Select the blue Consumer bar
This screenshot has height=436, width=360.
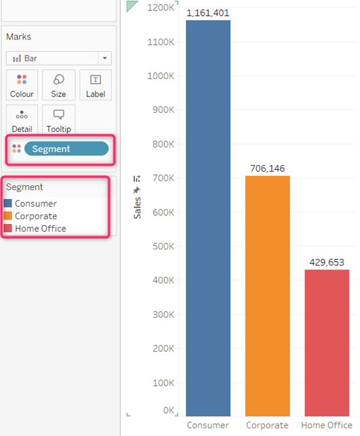208,218
